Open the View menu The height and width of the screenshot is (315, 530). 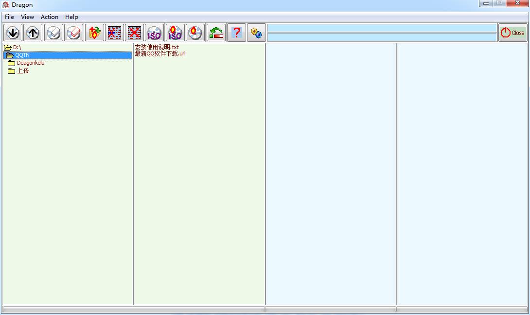27,17
